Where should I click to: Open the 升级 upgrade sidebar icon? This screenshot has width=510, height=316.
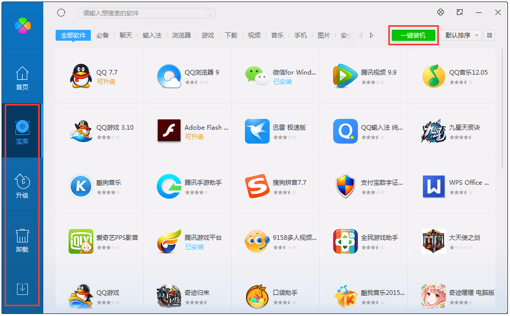(22, 187)
